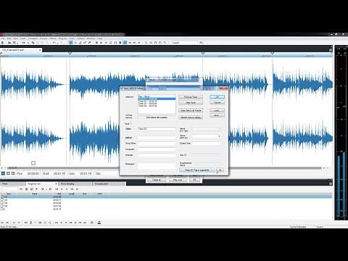The height and width of the screenshot is (261, 348).
Task: Click Play solo in Marker manager window
Action: click(178, 180)
